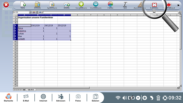This screenshot has height=103, width=183.
Task: Expand the cell name box dropdown
Action: click(30, 12)
